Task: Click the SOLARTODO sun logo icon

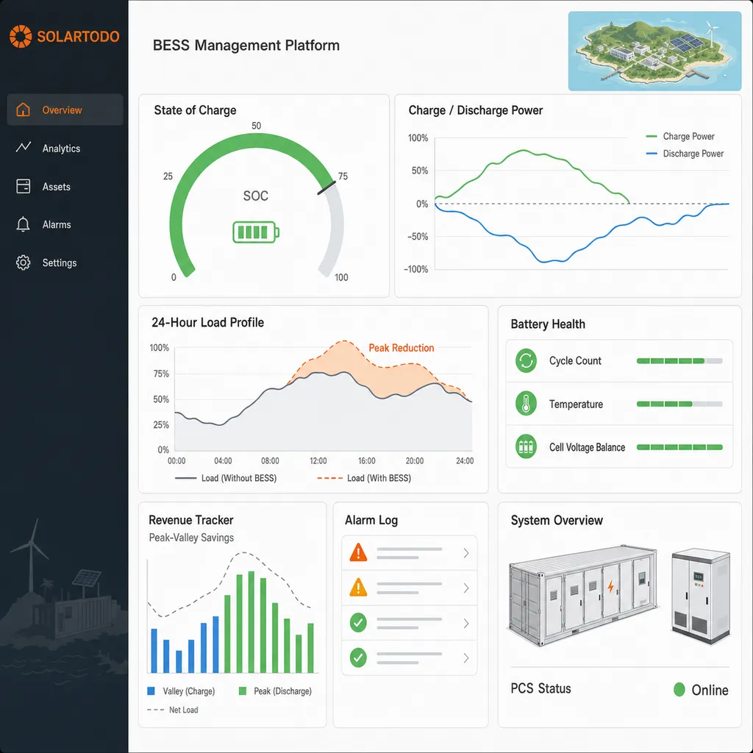Action: point(21,37)
